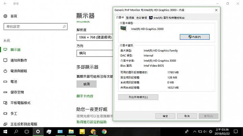Click the projecting icon beside 正在投影到此電腦

5,124
